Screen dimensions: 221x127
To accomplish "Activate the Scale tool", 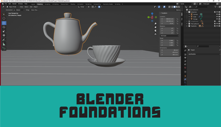I will (x=4, y=31).
